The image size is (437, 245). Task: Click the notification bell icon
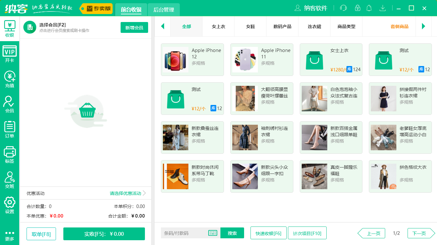point(369,8)
